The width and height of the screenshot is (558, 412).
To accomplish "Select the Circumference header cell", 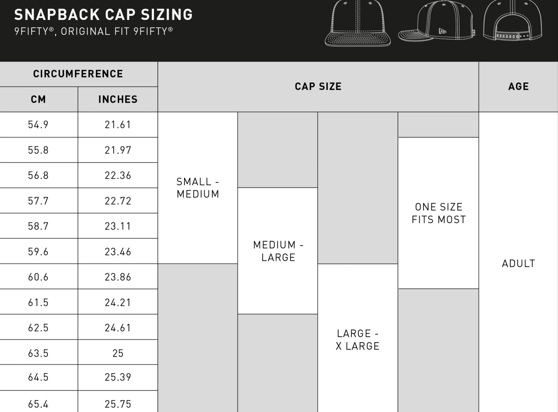I will (x=78, y=74).
